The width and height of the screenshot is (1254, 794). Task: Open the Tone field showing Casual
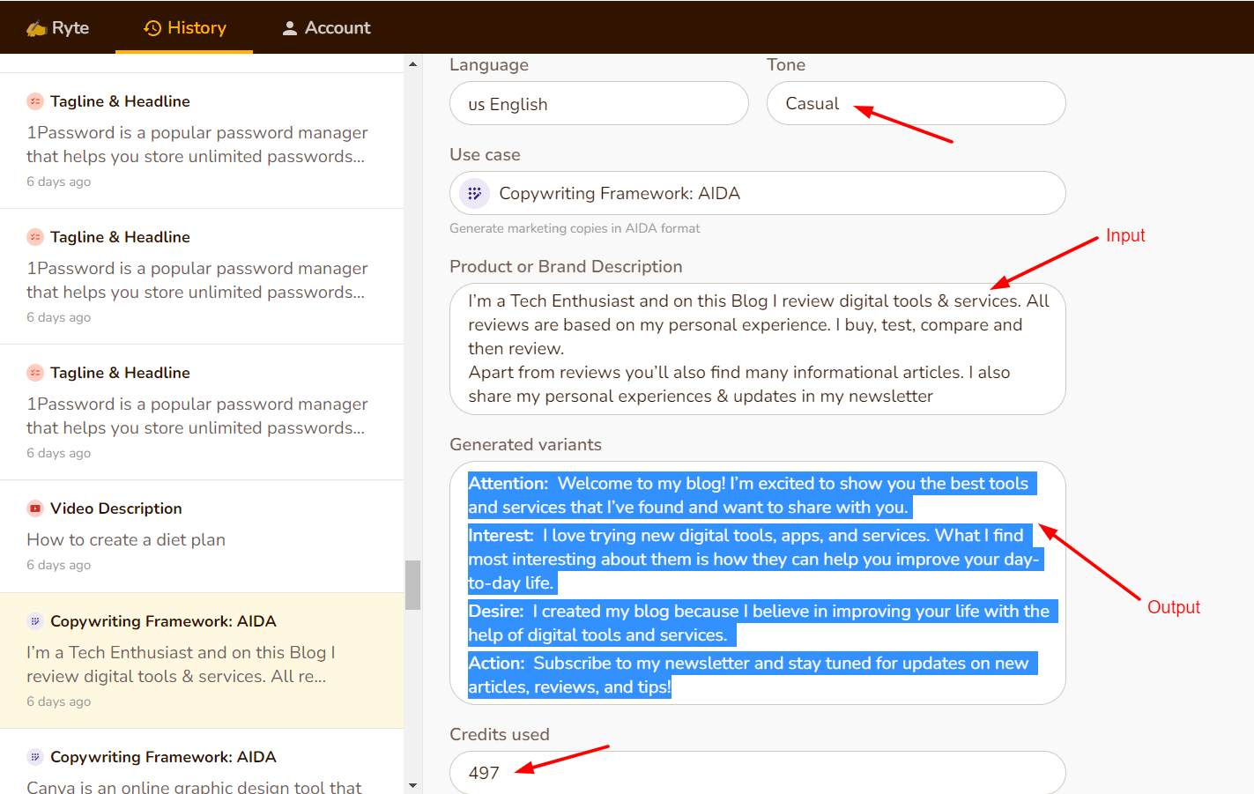click(915, 104)
